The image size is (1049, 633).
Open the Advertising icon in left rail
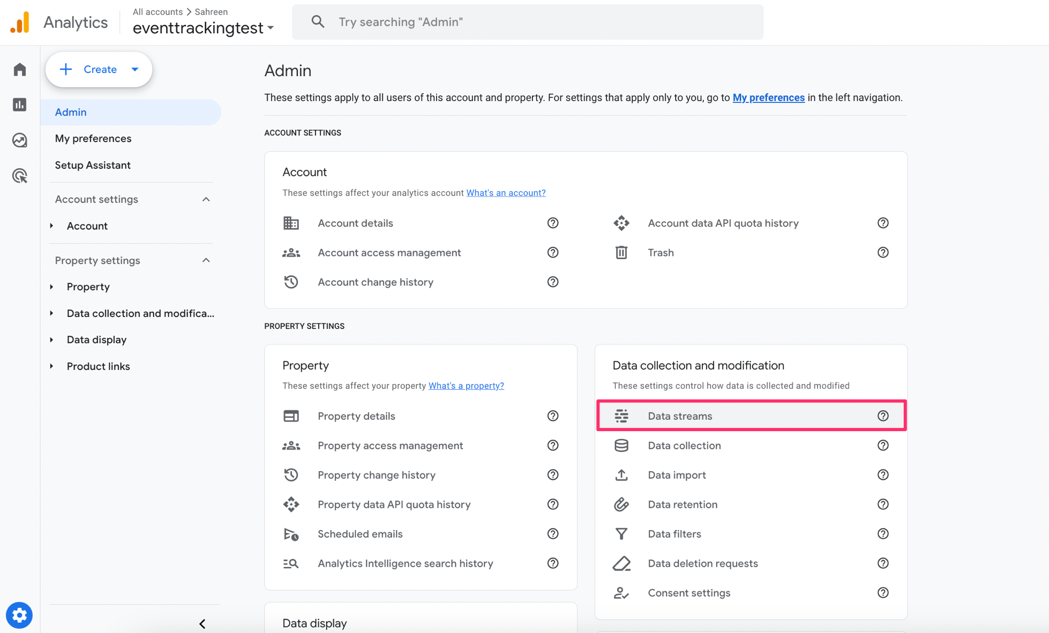[20, 176]
